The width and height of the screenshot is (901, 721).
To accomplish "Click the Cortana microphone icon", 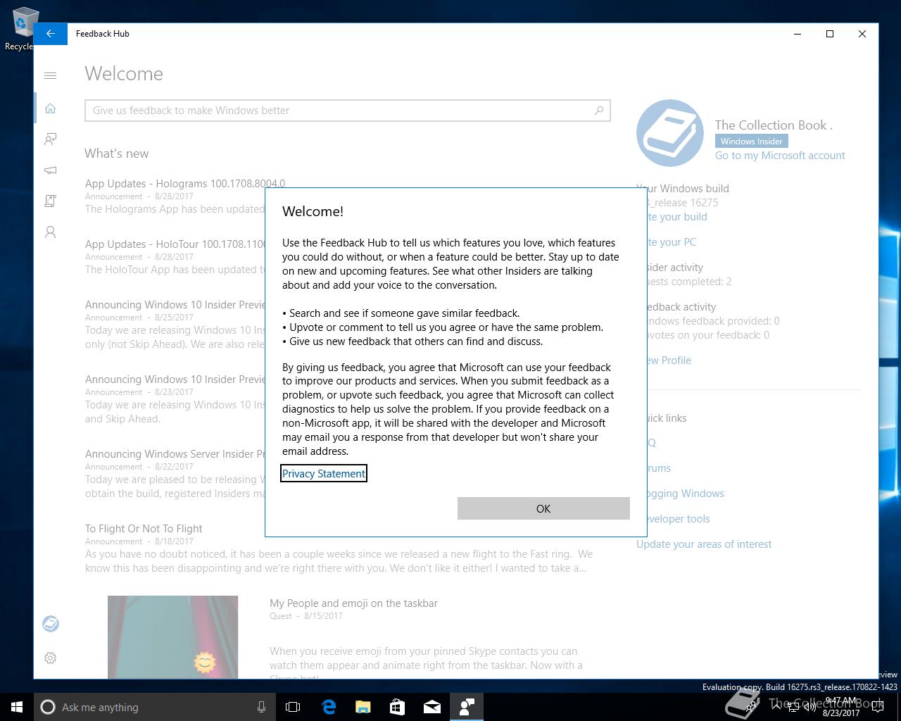I will pyautogui.click(x=261, y=707).
